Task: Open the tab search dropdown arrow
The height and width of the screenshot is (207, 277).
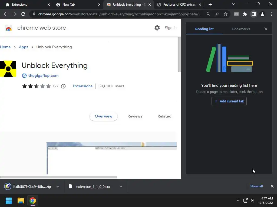Action: coord(233,4)
